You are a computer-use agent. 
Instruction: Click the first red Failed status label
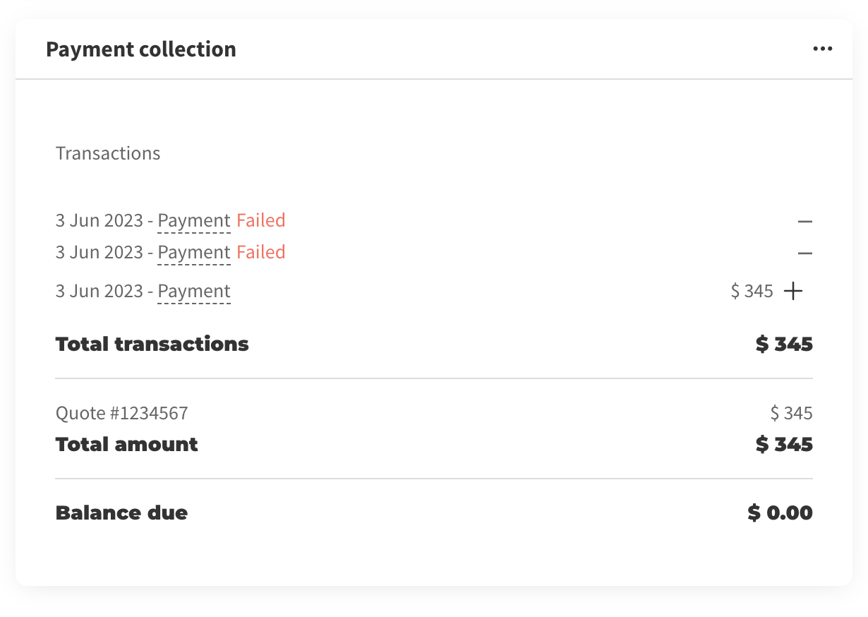[x=261, y=221]
